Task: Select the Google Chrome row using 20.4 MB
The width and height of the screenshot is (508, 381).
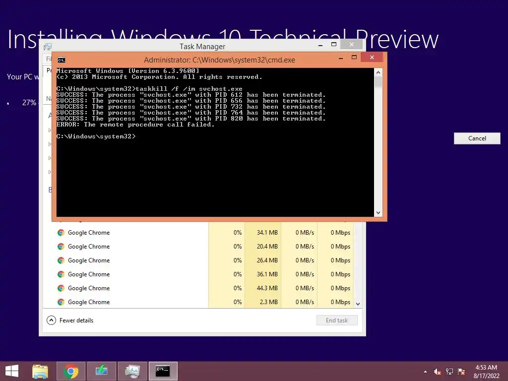Action: [198, 247]
